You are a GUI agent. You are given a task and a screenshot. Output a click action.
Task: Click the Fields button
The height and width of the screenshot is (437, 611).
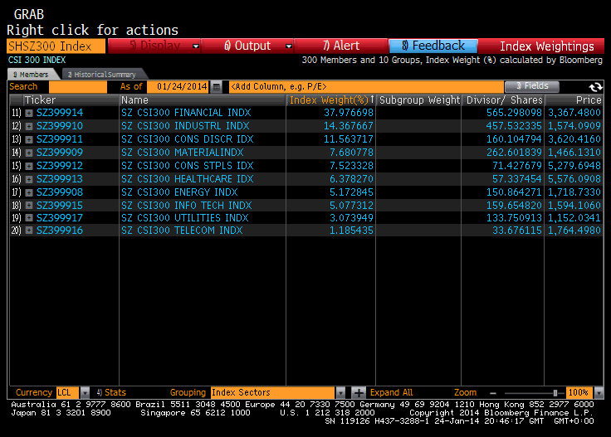tap(531, 86)
